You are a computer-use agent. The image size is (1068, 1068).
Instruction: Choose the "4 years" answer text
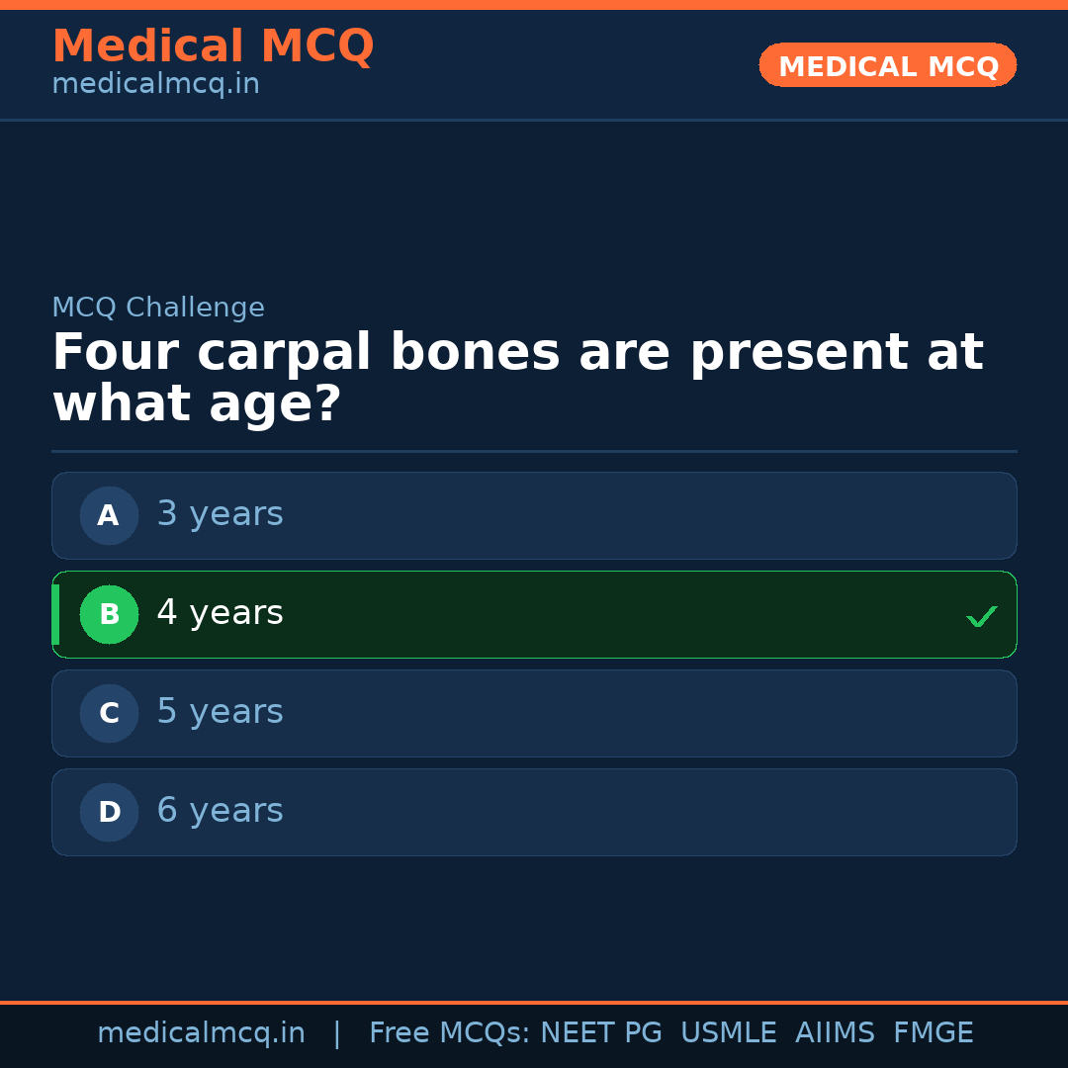[220, 613]
